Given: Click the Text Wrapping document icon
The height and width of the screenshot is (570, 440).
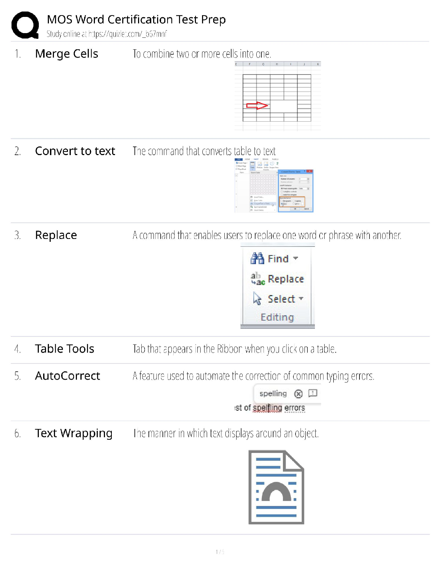Looking at the screenshot, I should [x=276, y=487].
